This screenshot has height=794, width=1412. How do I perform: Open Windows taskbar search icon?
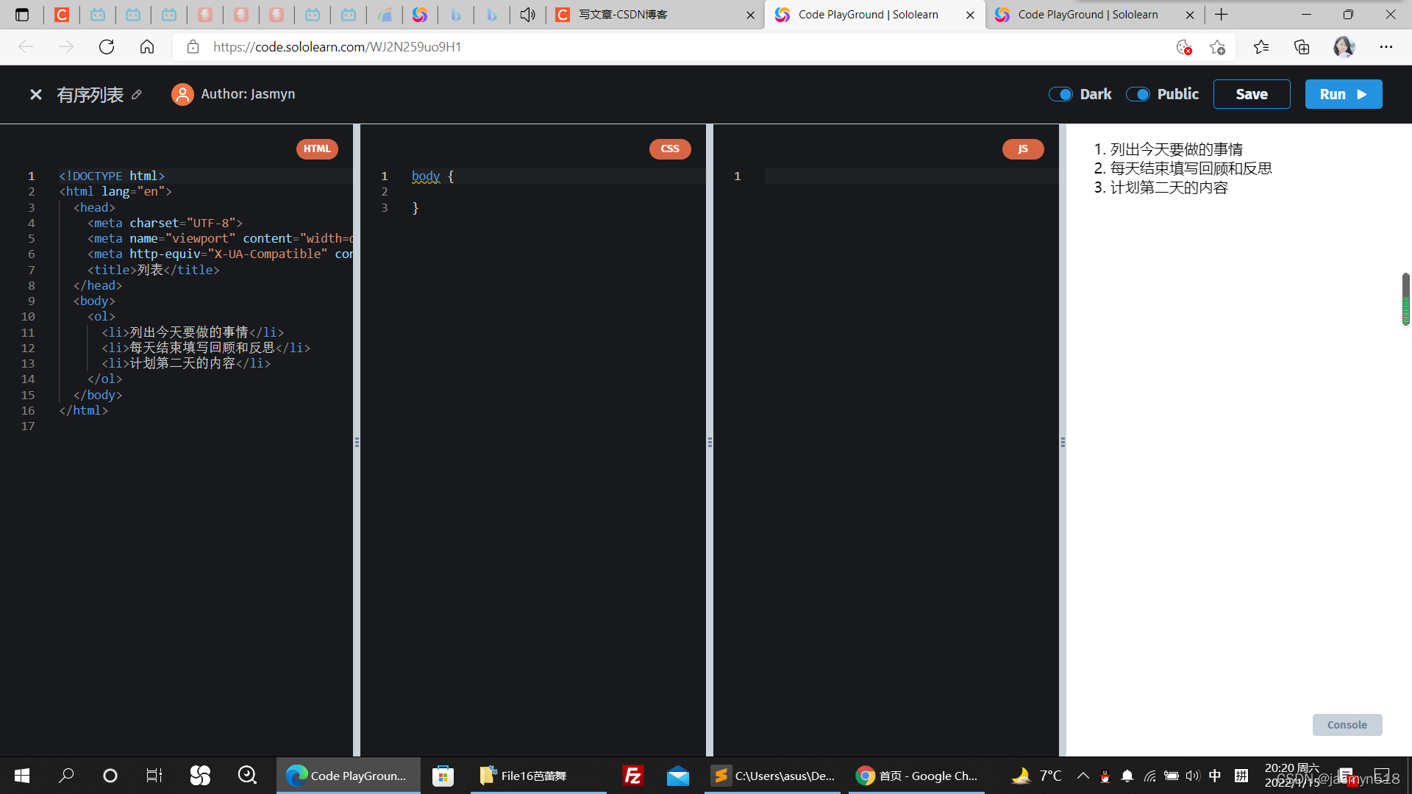(66, 776)
